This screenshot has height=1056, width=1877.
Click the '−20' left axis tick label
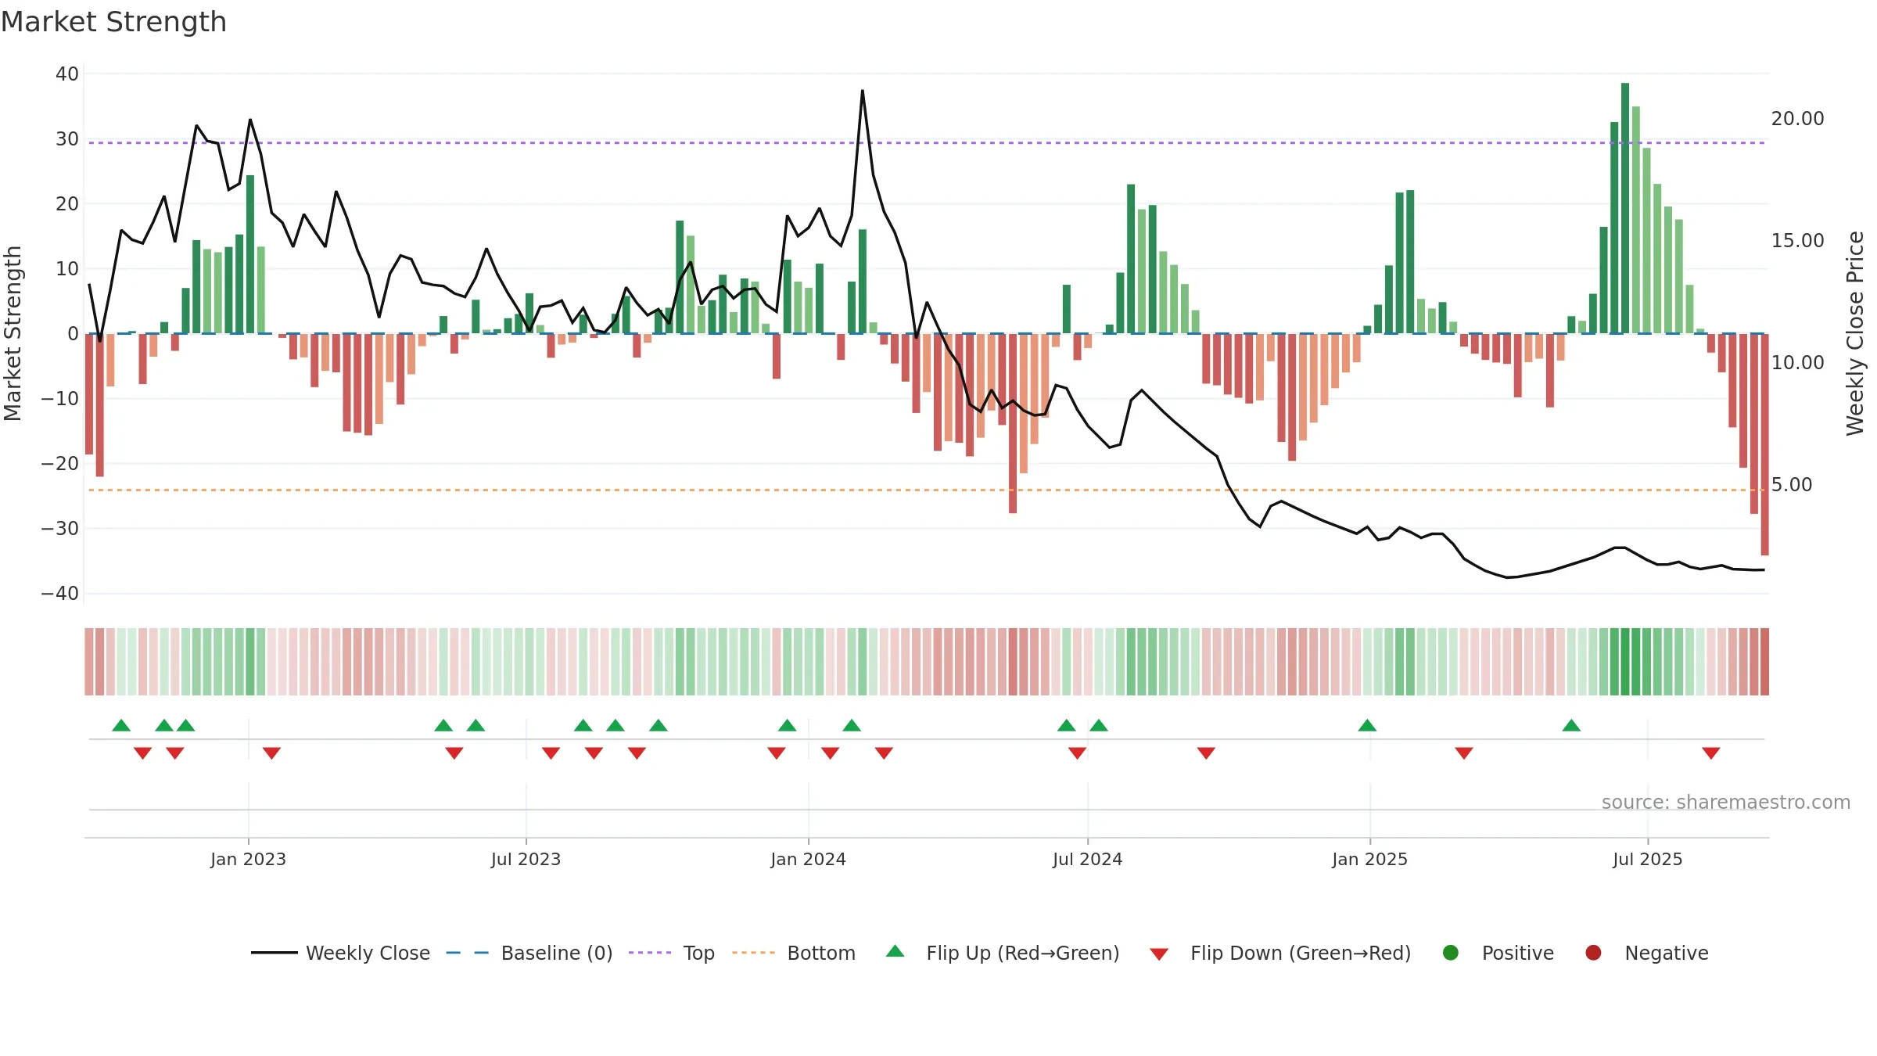click(x=60, y=463)
